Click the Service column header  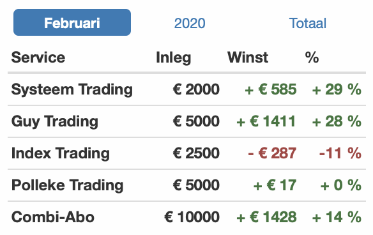coord(38,57)
